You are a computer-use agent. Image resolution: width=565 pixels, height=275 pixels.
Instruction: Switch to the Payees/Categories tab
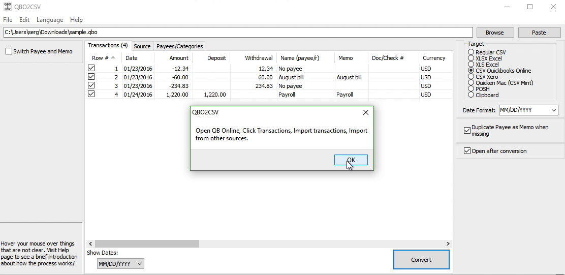coord(179,46)
